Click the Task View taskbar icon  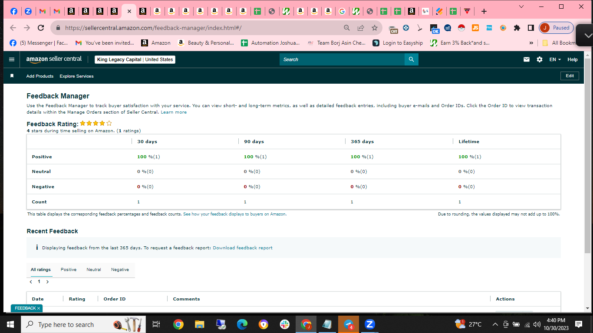tap(156, 324)
